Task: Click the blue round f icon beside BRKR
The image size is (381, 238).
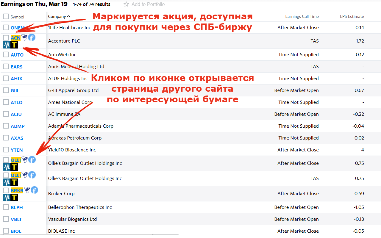Action: (x=34, y=190)
